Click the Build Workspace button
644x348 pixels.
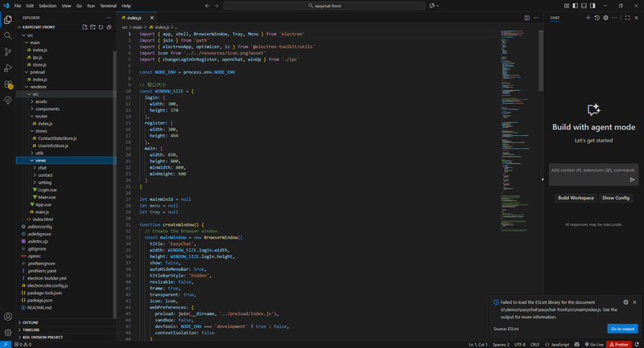click(576, 198)
